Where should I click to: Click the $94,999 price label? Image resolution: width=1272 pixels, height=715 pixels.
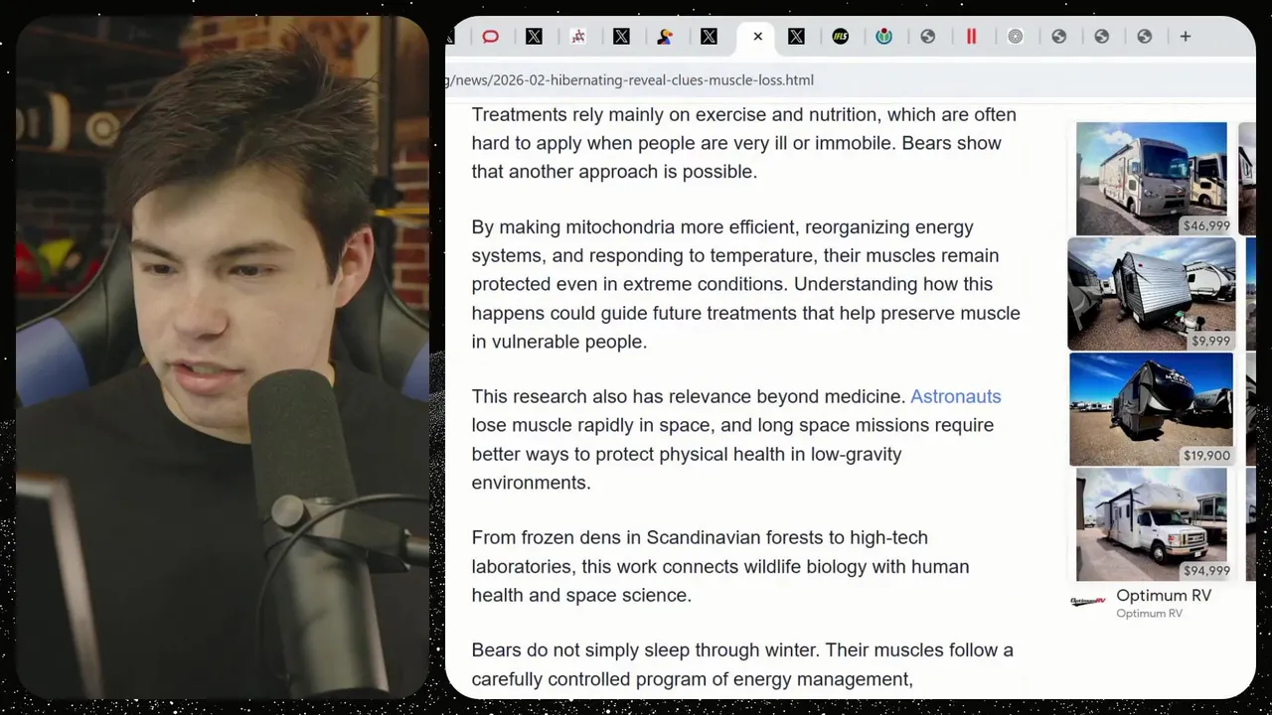point(1206,571)
